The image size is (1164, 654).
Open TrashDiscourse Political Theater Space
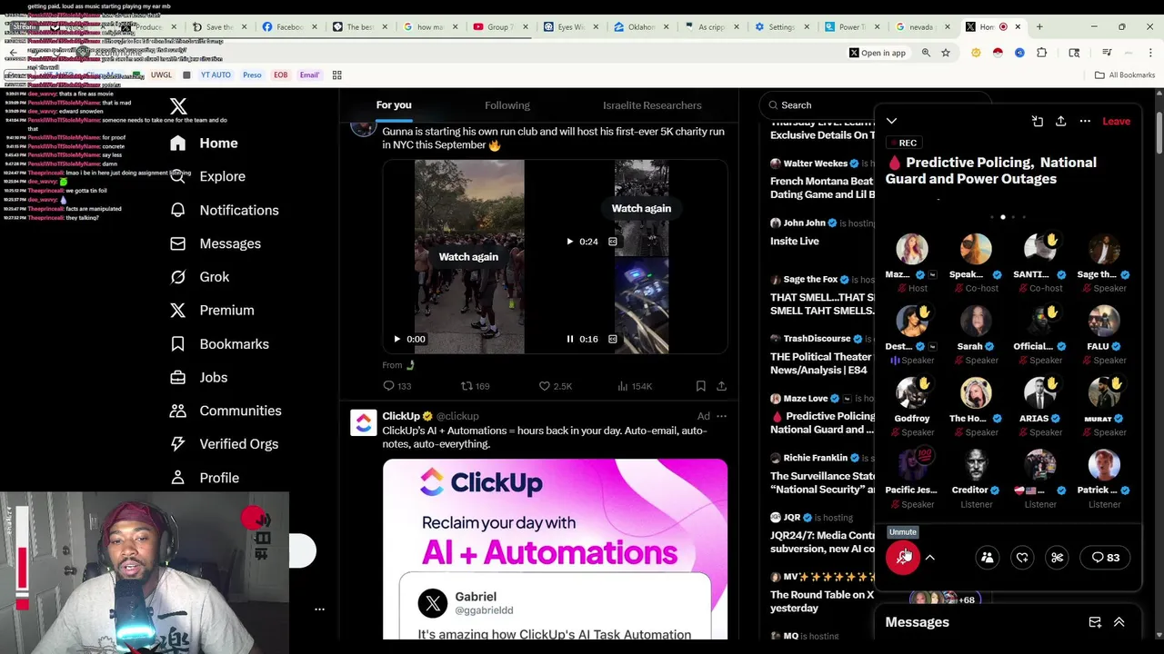click(822, 354)
